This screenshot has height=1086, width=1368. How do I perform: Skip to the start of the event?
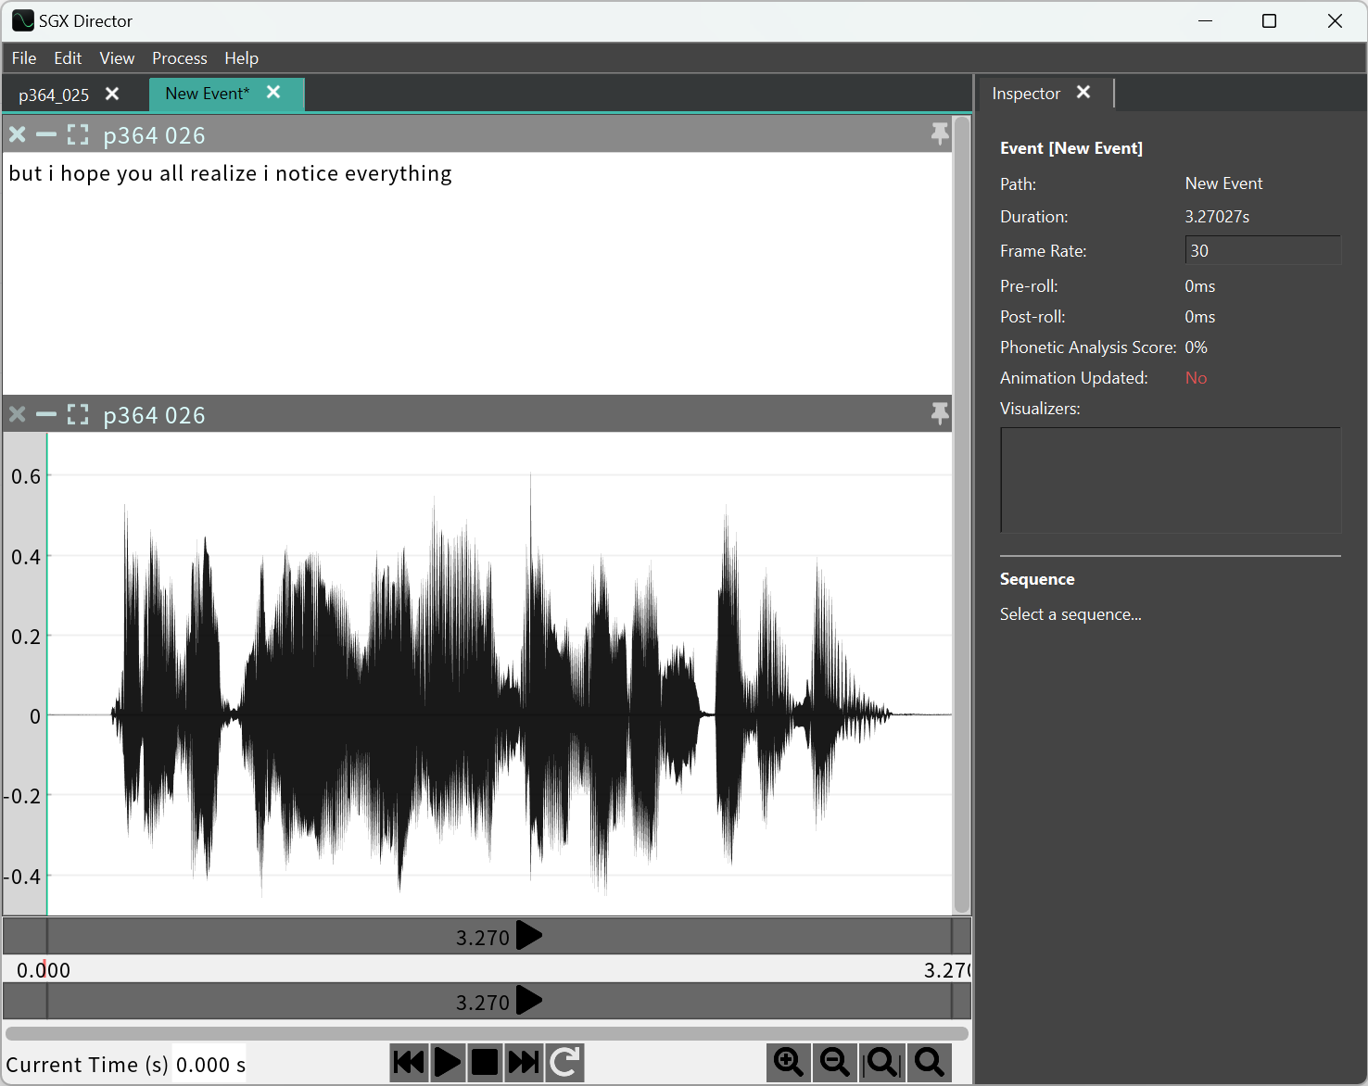click(409, 1062)
